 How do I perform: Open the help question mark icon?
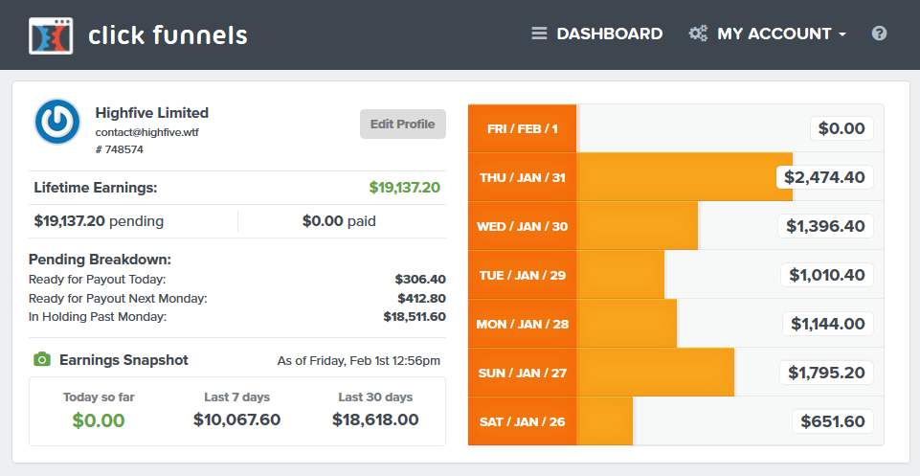(x=879, y=34)
